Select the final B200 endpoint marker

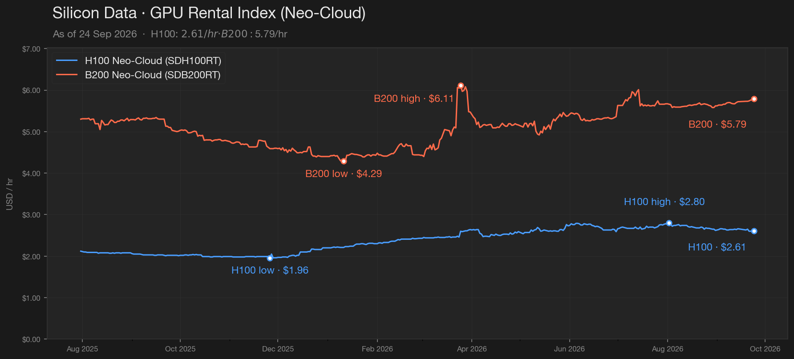pos(754,99)
